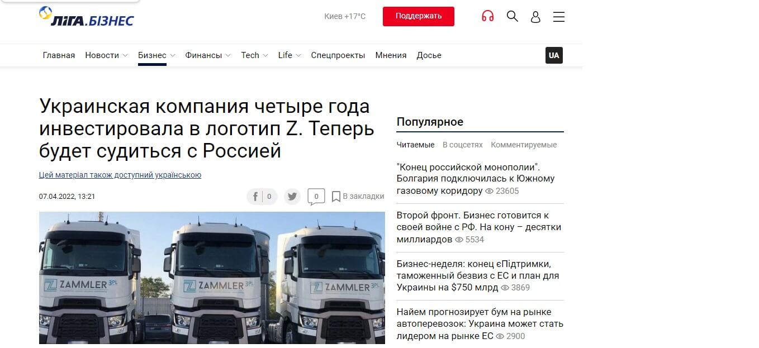Go to ЛІГА.БІЗНЕС logo homepage
759x348 pixels.
click(87, 17)
